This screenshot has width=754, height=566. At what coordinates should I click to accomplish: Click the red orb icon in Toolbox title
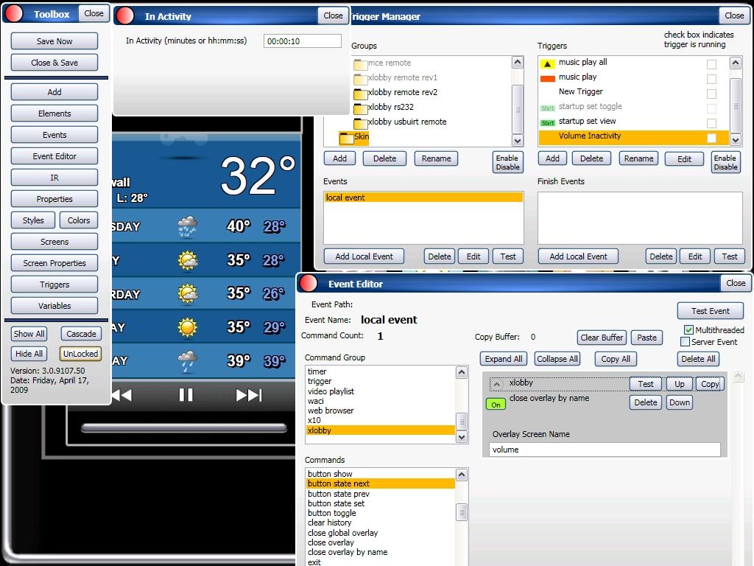tap(14, 14)
